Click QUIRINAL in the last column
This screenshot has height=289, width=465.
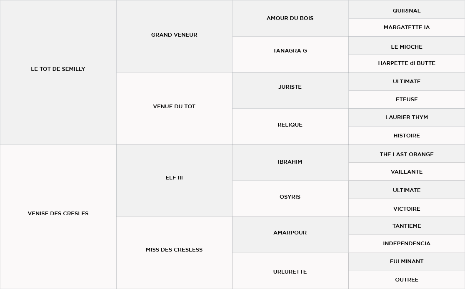pos(407,11)
